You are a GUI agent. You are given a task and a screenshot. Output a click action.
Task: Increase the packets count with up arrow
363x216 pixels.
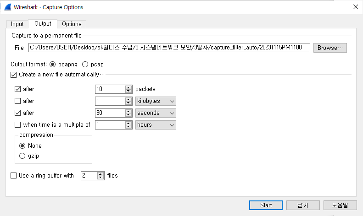[128, 87]
